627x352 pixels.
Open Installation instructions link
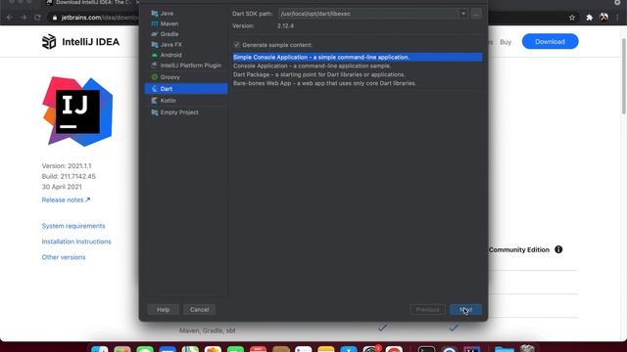click(x=76, y=242)
